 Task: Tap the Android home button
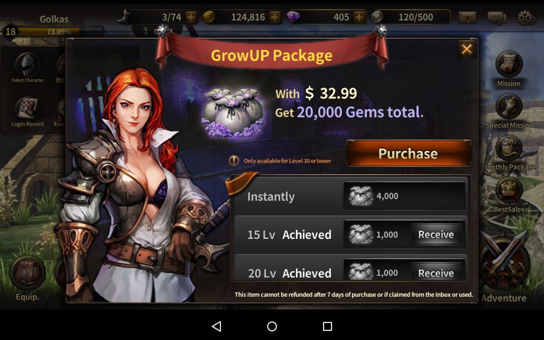(272, 326)
